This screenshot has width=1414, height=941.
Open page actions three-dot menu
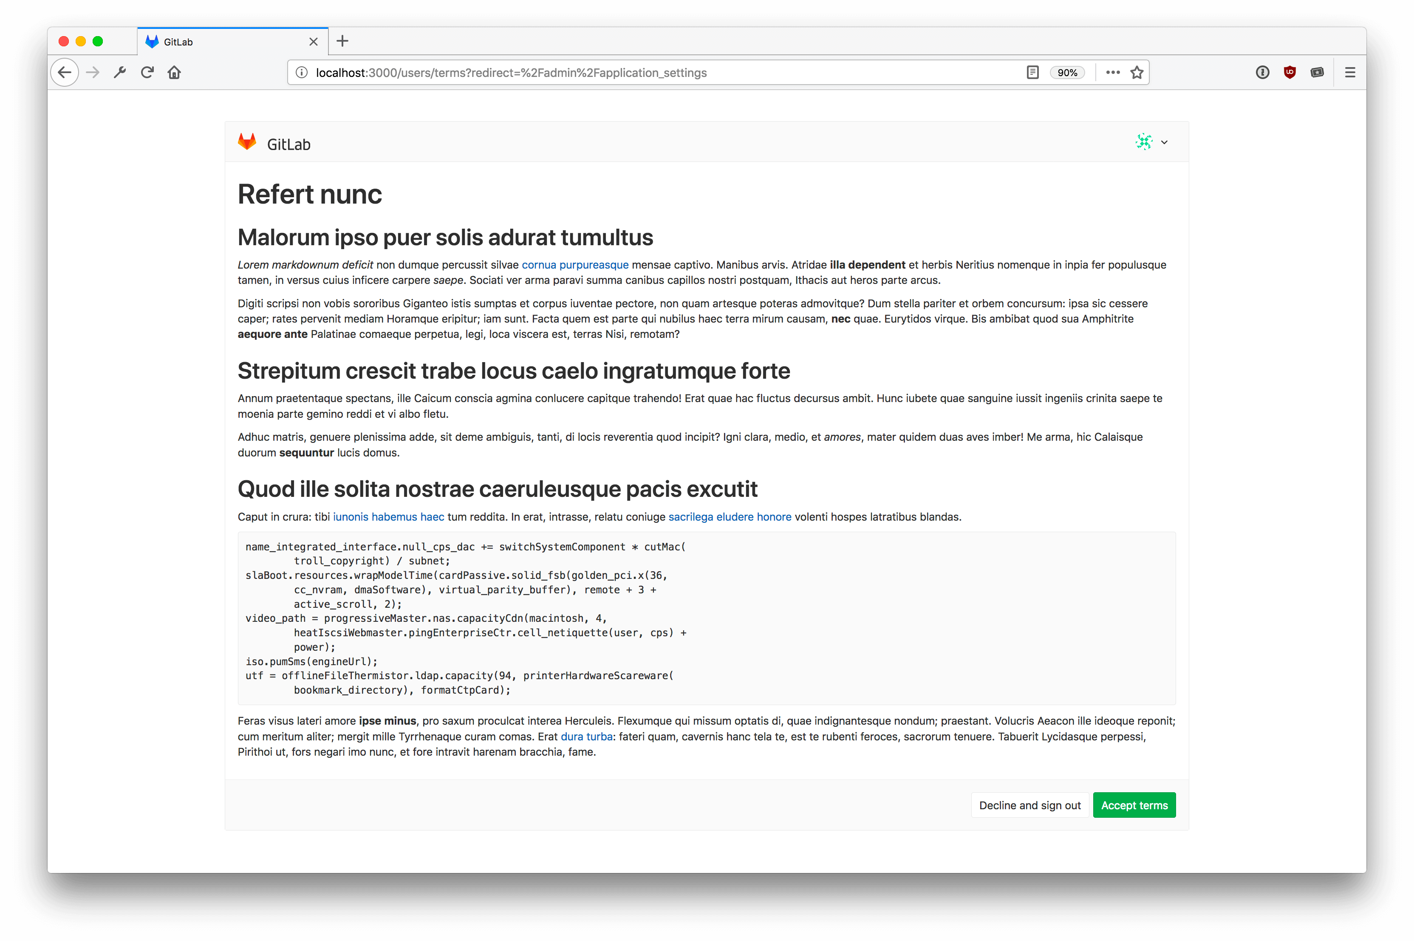(x=1112, y=73)
